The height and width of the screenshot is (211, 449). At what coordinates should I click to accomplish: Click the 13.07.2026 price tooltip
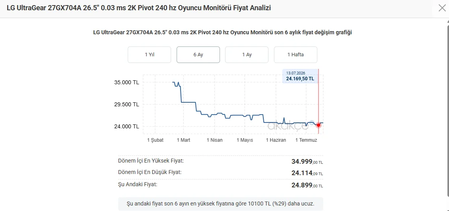300,76
